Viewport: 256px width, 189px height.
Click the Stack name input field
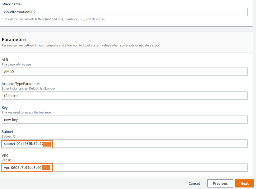(124, 12)
